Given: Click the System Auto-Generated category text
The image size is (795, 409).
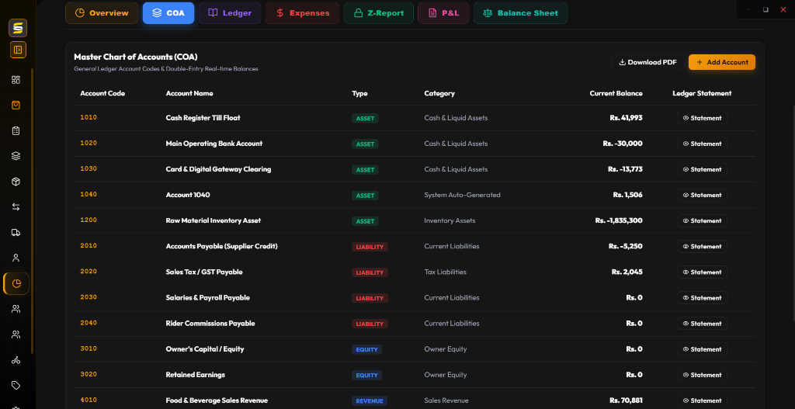Looking at the screenshot, I should 463,195.
